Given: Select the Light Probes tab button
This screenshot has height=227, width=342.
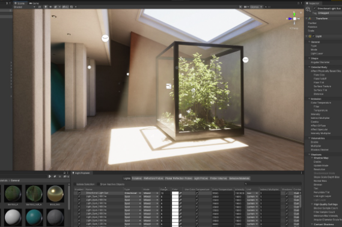Looking at the screenshot, I should [x=201, y=178].
